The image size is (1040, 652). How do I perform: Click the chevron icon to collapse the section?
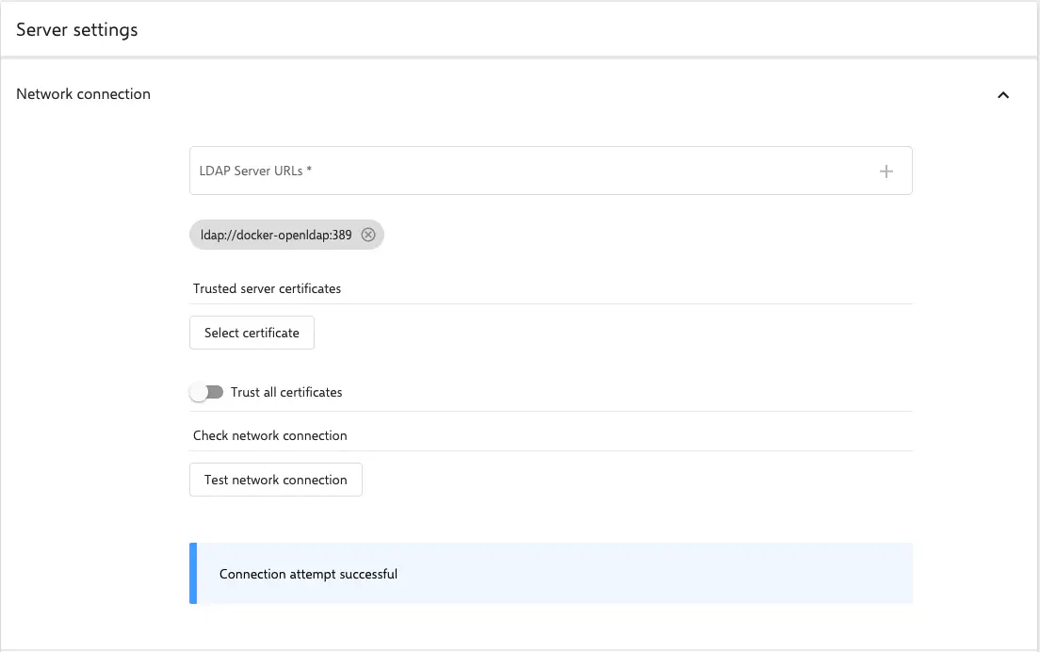click(x=1002, y=94)
